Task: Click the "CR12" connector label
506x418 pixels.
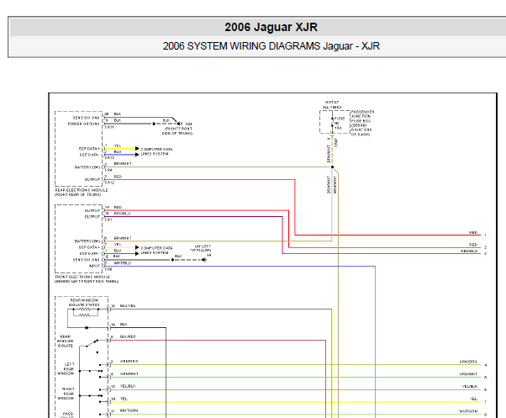Action: click(110, 183)
